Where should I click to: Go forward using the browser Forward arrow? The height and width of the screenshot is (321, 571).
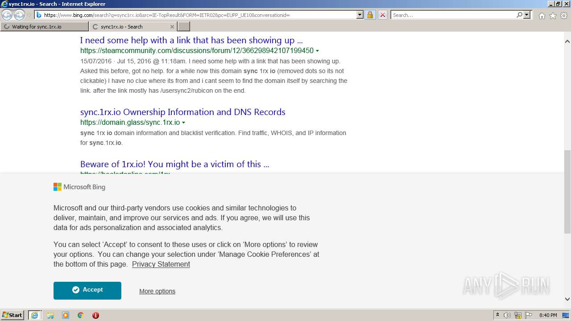coord(19,15)
